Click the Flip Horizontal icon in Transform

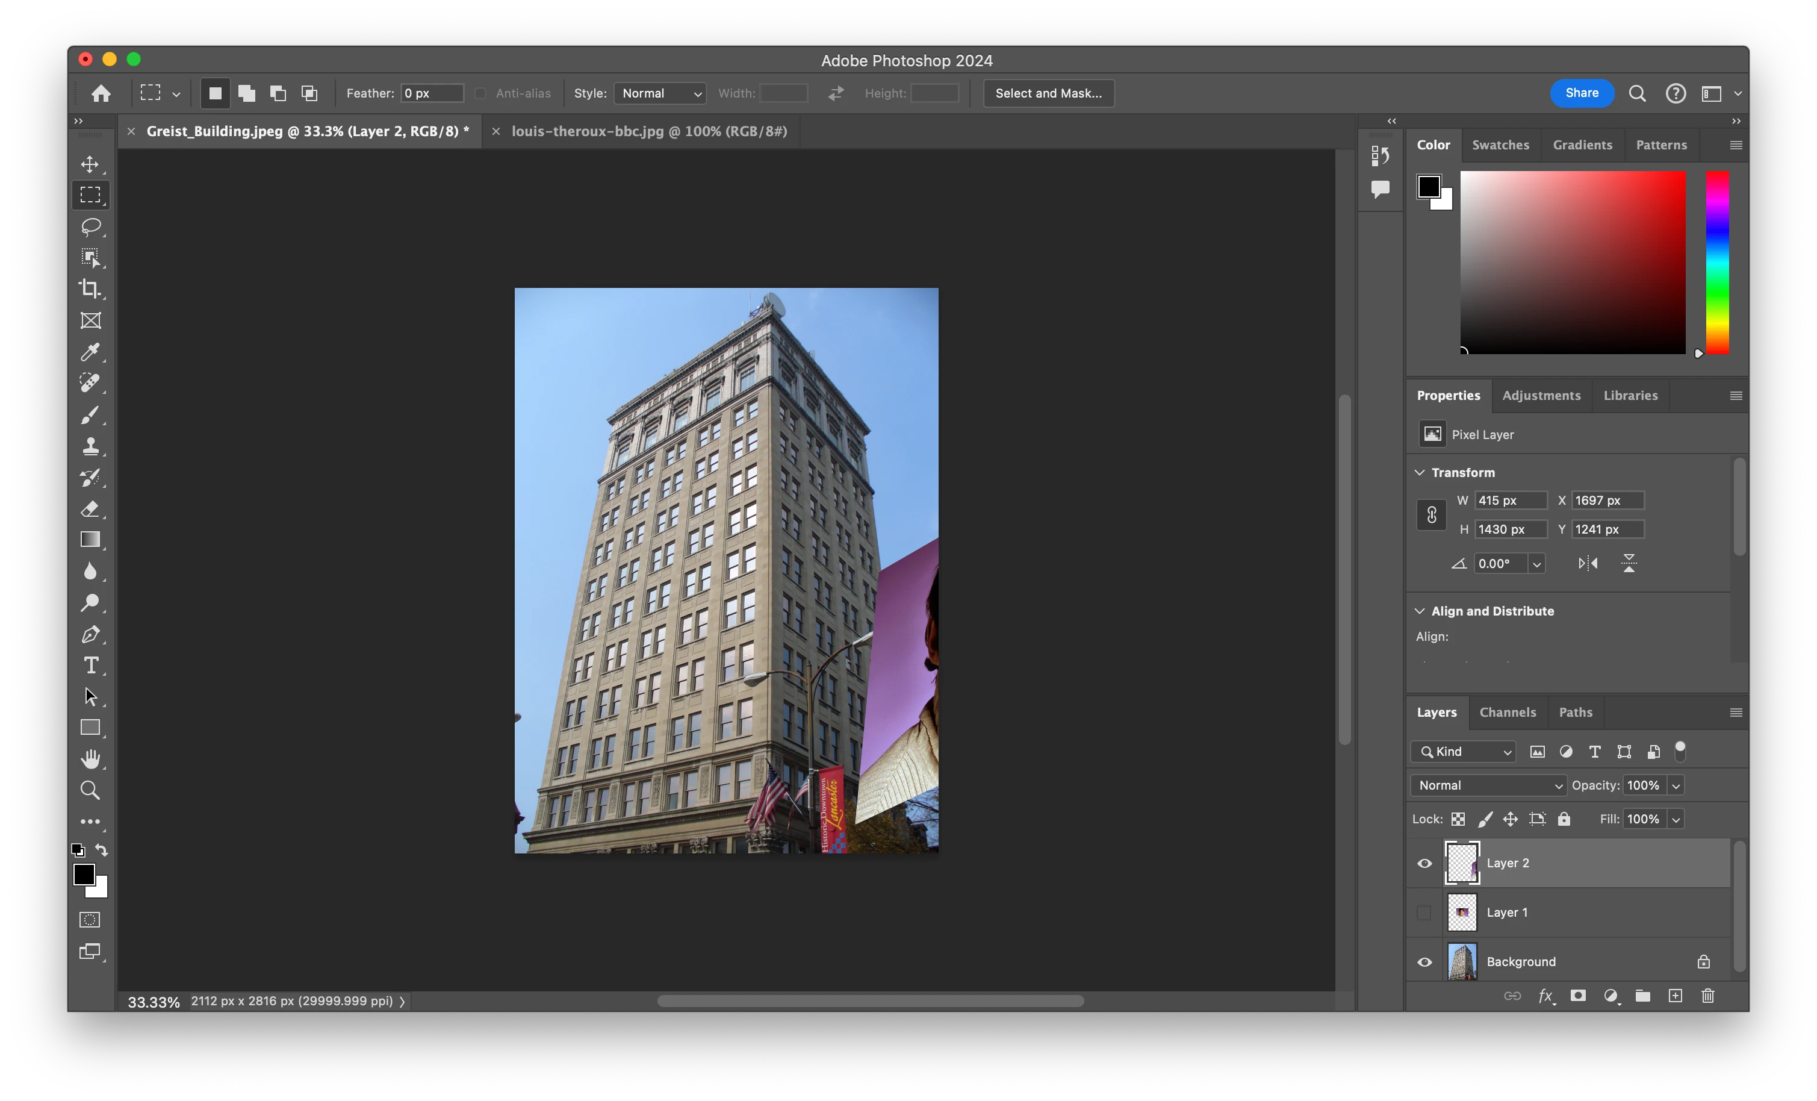point(1588,564)
